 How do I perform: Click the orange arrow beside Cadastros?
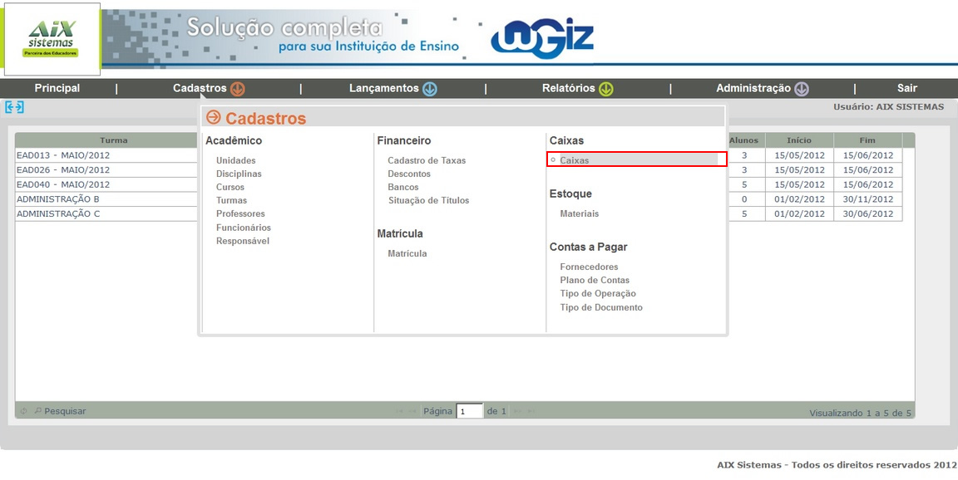point(238,89)
